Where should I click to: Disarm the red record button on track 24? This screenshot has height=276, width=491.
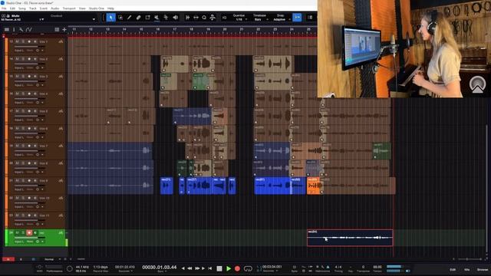(x=29, y=233)
